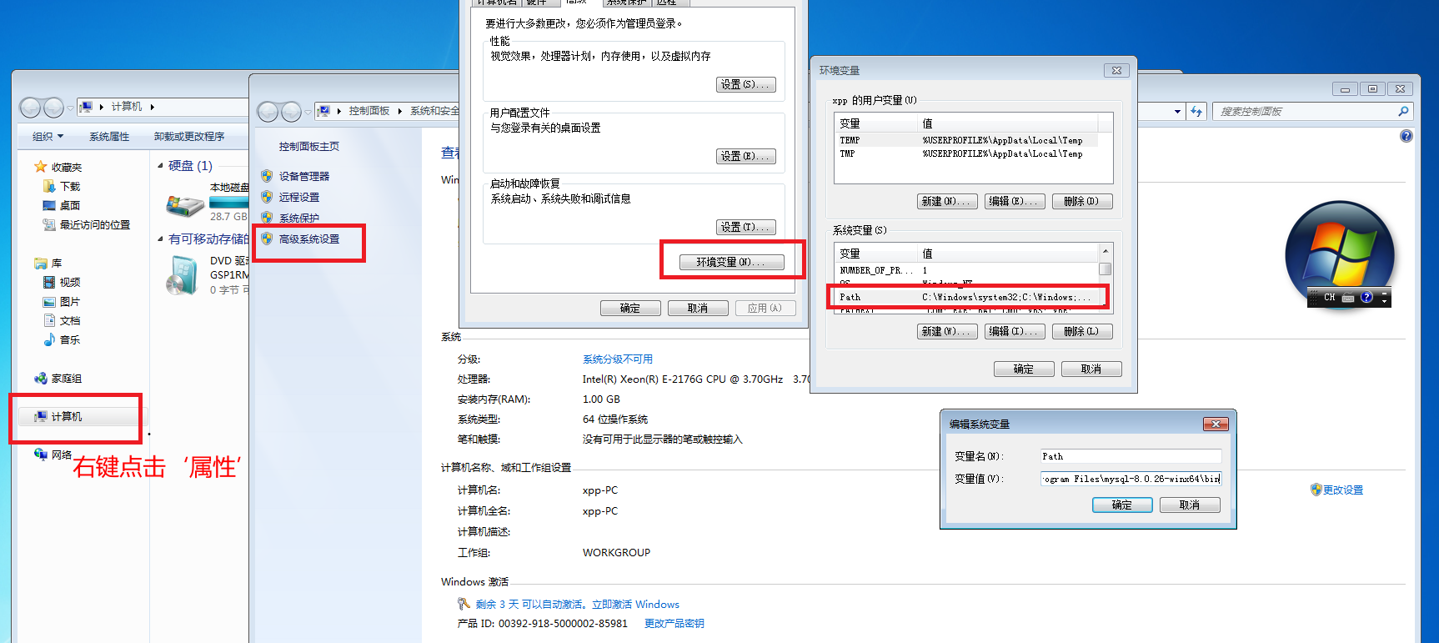Open the 组织 dropdown menu

(x=48, y=137)
